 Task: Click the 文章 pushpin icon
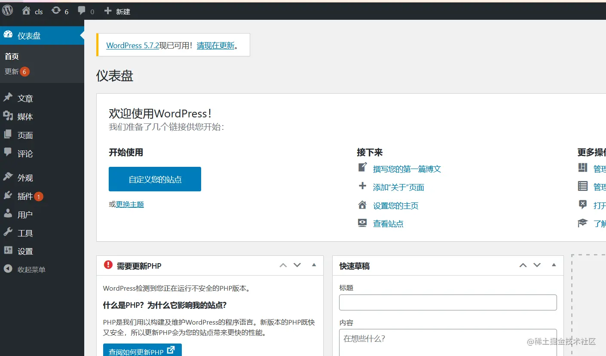tap(8, 98)
